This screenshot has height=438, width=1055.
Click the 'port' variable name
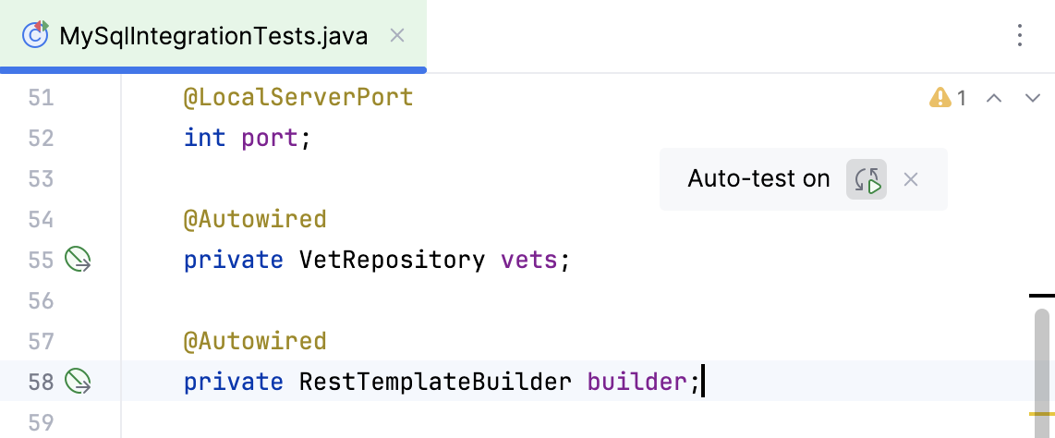point(271,138)
